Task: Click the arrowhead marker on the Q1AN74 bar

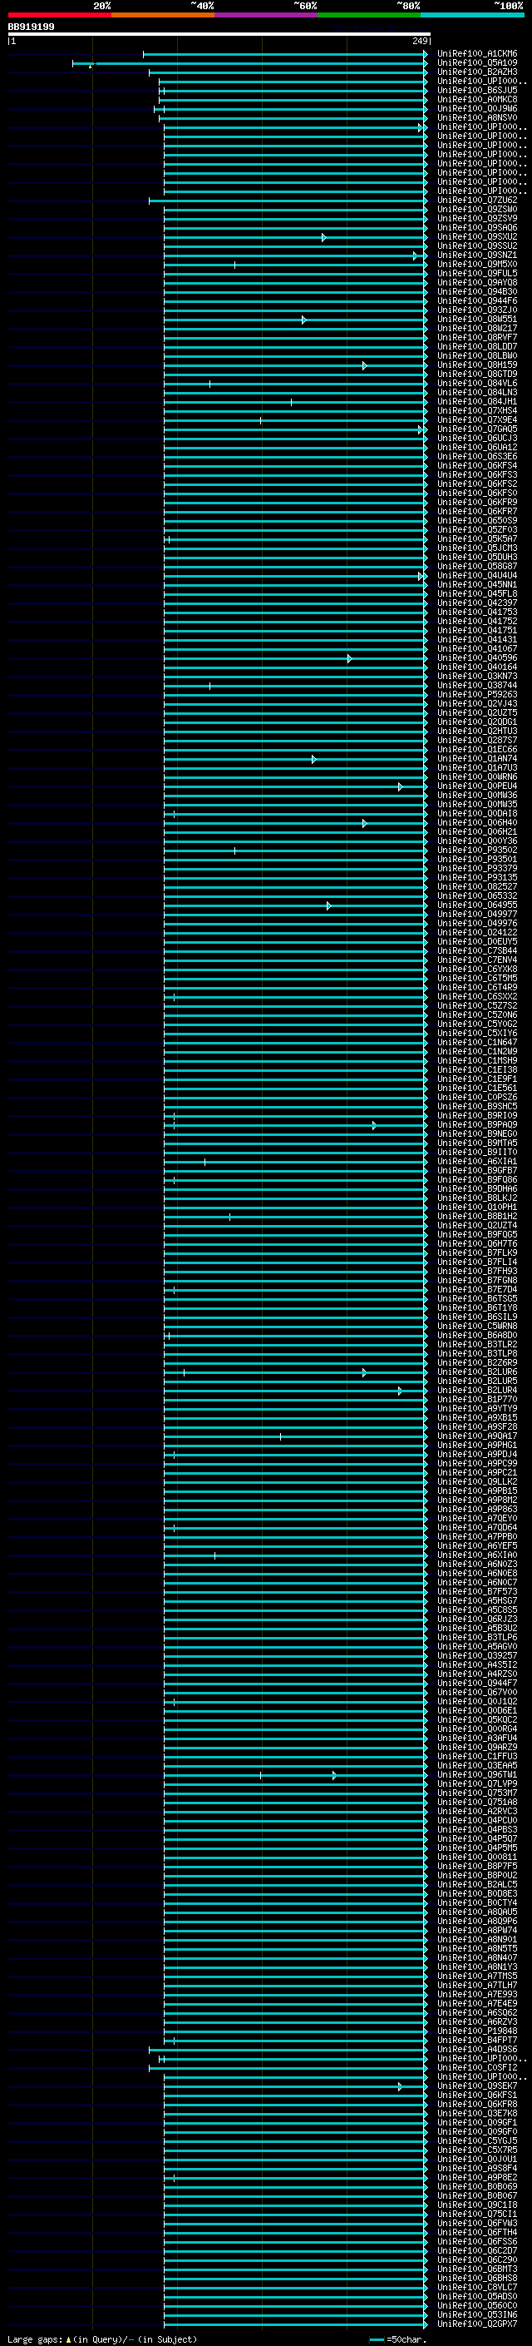Action: (x=313, y=759)
